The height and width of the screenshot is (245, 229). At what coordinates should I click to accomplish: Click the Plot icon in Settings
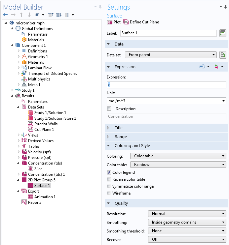pyautogui.click(x=110, y=22)
